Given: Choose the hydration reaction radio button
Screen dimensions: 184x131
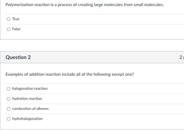Looking at the screenshot, I should [x=9, y=99].
